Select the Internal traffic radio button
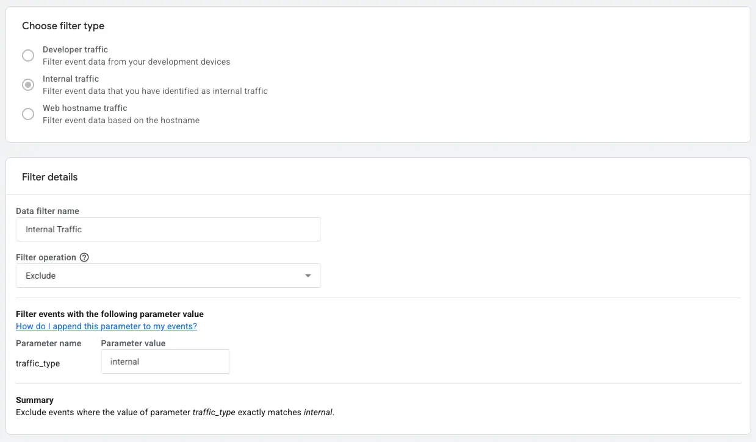The height and width of the screenshot is (442, 756). [28, 85]
